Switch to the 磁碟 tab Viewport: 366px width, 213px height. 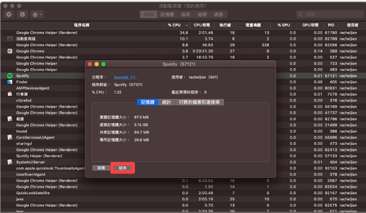(x=202, y=15)
